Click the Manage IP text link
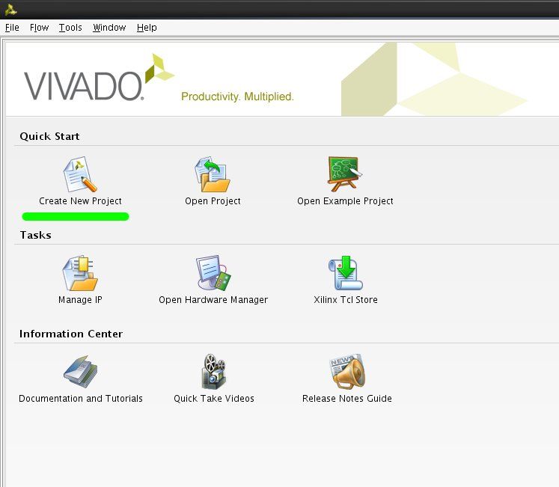Screen dimensions: 559x487 click(x=80, y=300)
